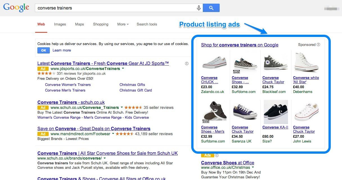Viewport: 342px width, 180px height.
Task: Click info icon beside right-column Ads label
Action: (217, 155)
